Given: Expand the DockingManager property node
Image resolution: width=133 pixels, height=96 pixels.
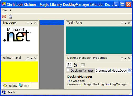Looking at the screenshot, I should [x=68, y=70].
